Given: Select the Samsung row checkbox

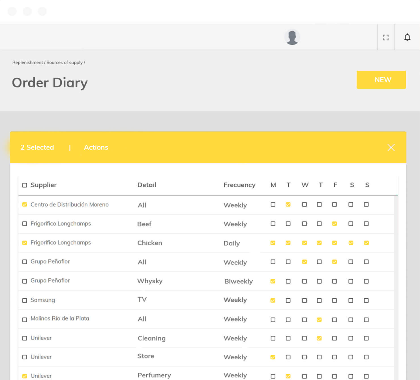Looking at the screenshot, I should [x=25, y=300].
